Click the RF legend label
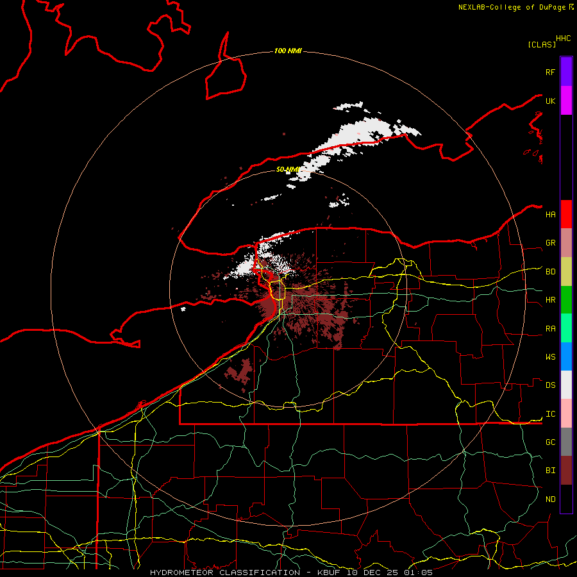Screen dimensions: 577x577 tap(550, 72)
